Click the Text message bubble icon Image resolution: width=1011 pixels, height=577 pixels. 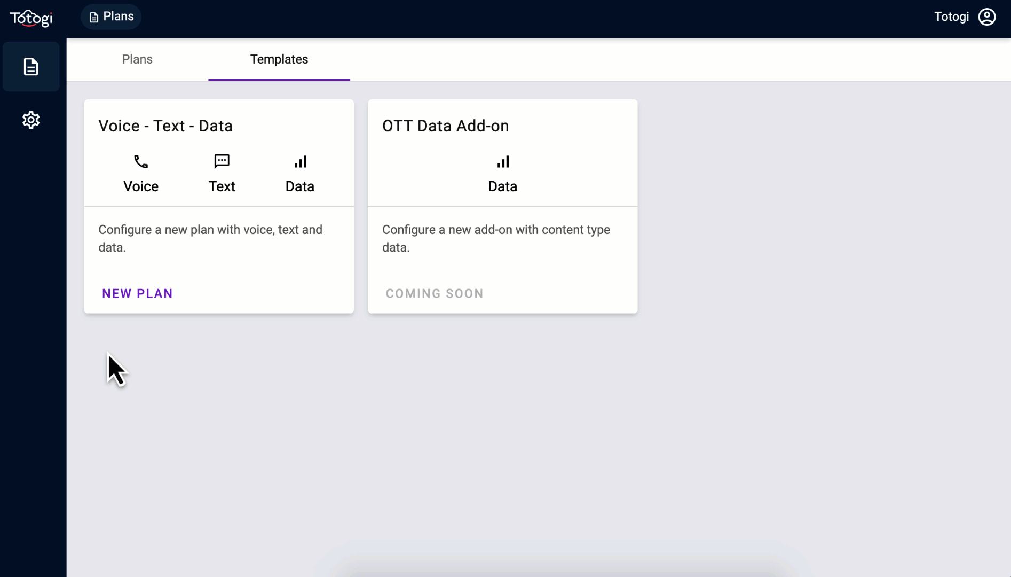[222, 161]
